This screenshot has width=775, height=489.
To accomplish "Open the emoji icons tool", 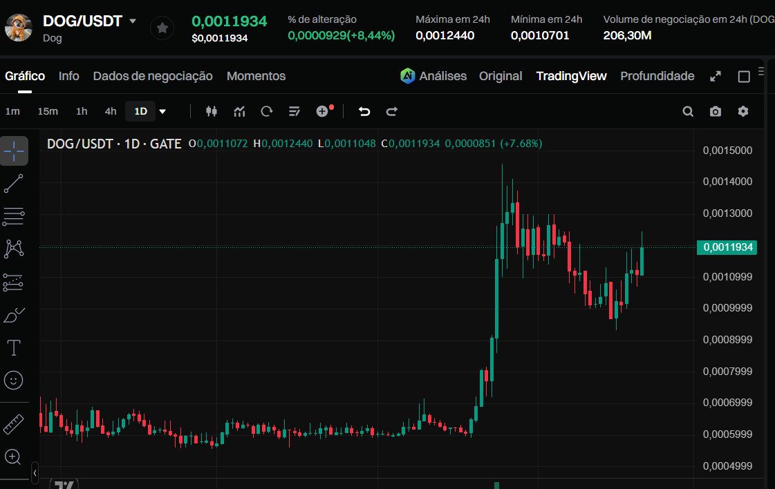I will [13, 381].
